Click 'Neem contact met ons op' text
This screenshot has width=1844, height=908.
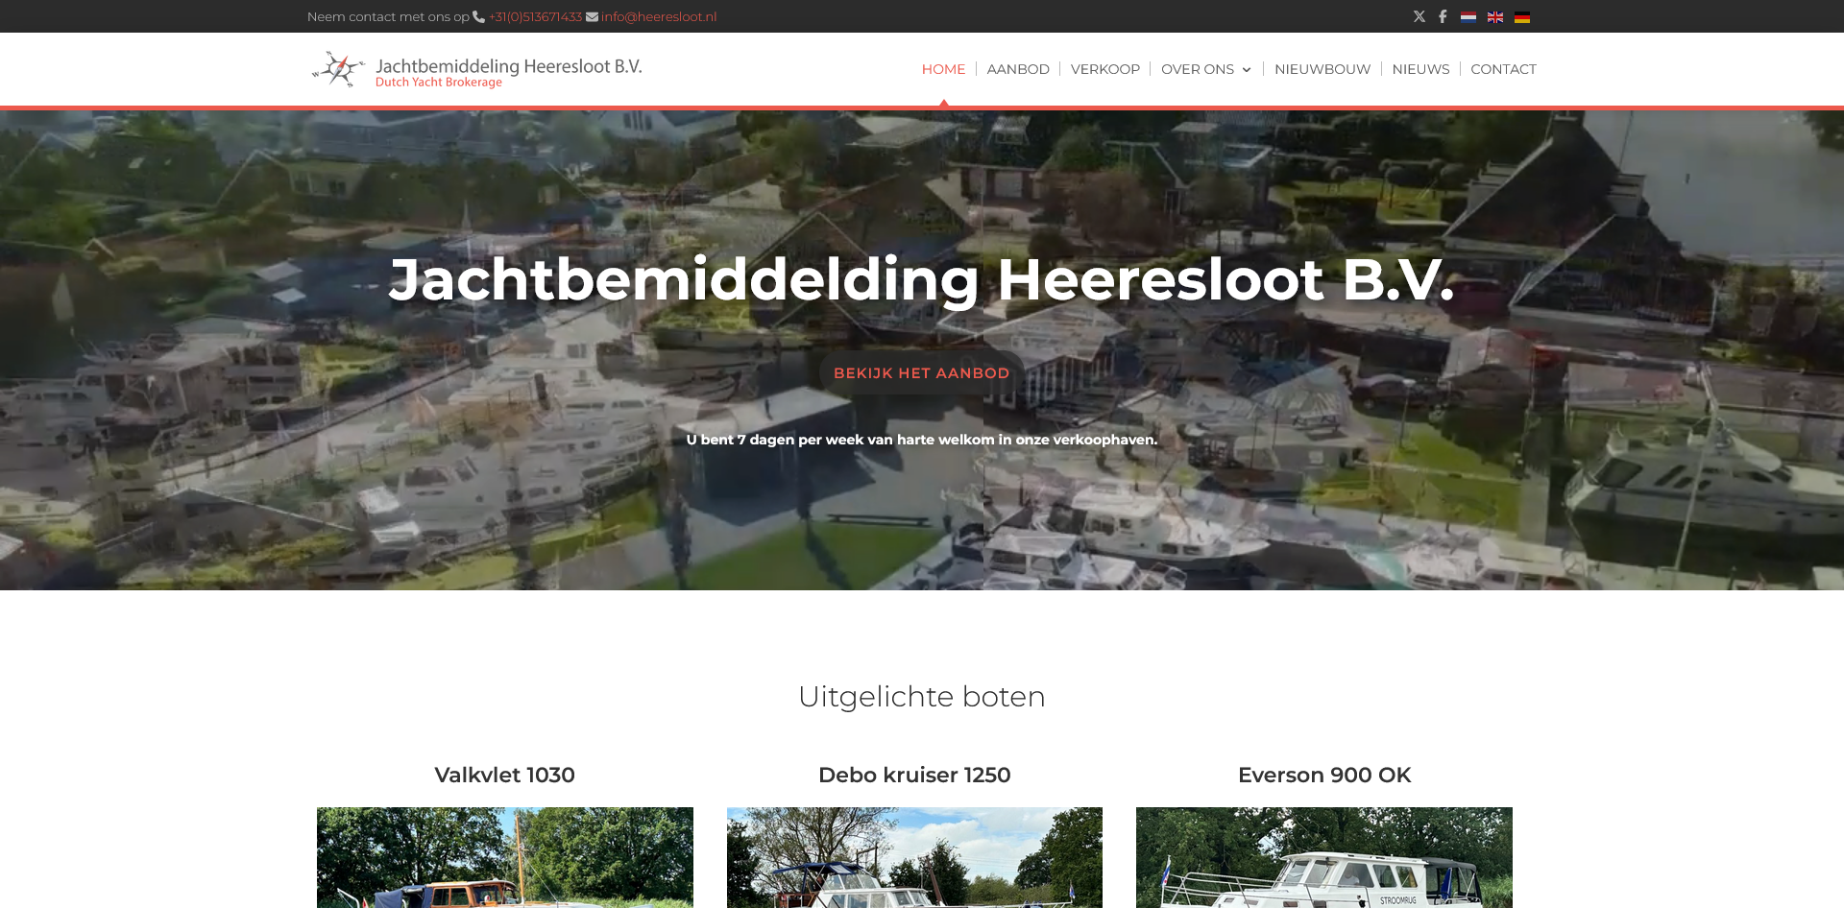[x=388, y=16]
